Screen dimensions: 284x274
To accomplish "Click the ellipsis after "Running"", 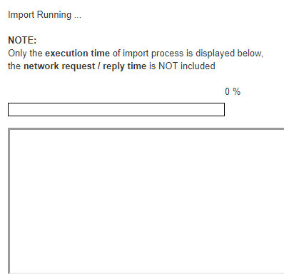I will [78, 17].
